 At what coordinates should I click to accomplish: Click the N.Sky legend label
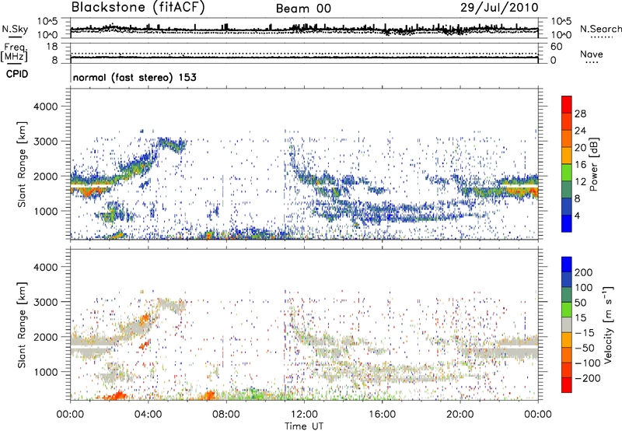pos(15,29)
